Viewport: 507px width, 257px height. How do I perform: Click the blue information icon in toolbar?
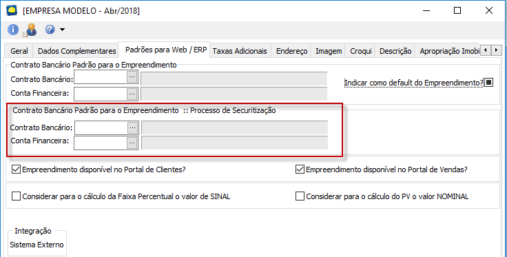coord(13,30)
